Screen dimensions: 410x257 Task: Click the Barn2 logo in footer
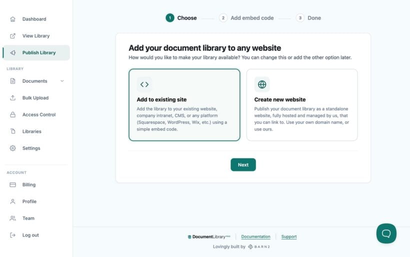point(259,246)
